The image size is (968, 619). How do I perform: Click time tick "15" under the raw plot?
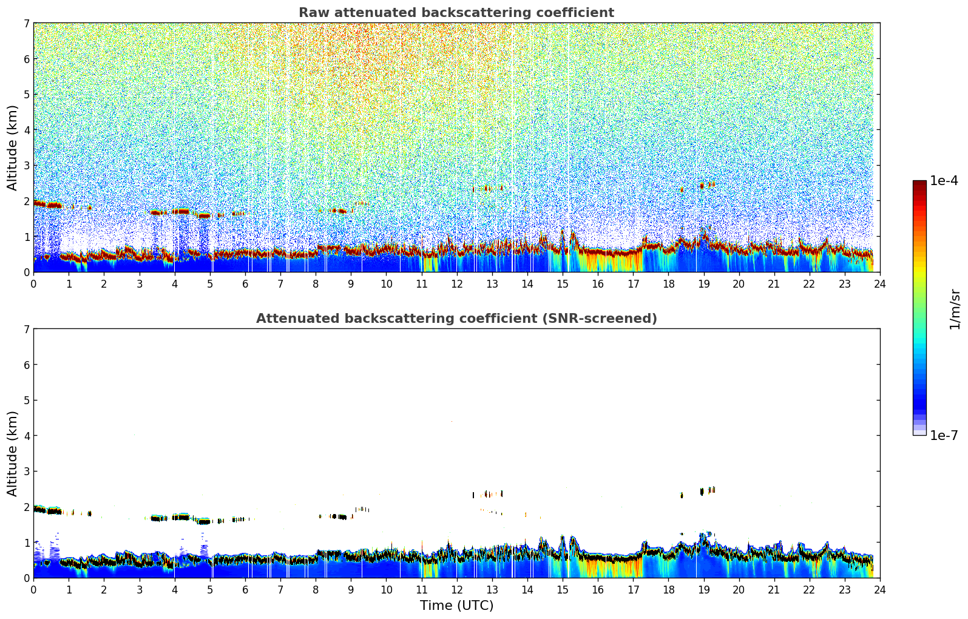tap(563, 283)
